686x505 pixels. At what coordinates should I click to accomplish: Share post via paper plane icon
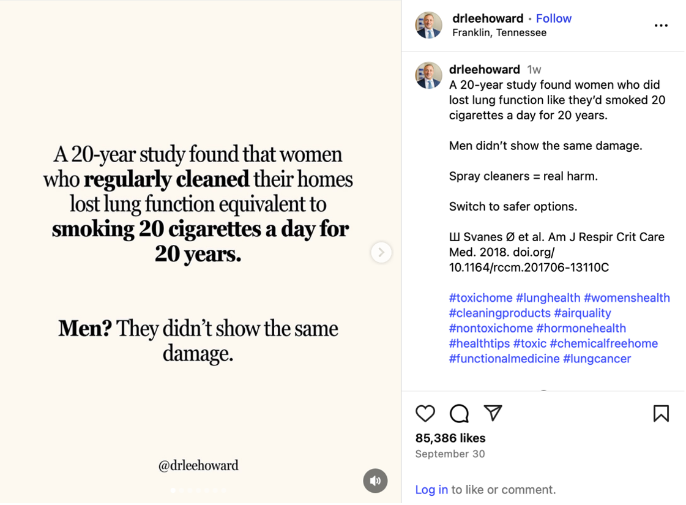click(493, 413)
